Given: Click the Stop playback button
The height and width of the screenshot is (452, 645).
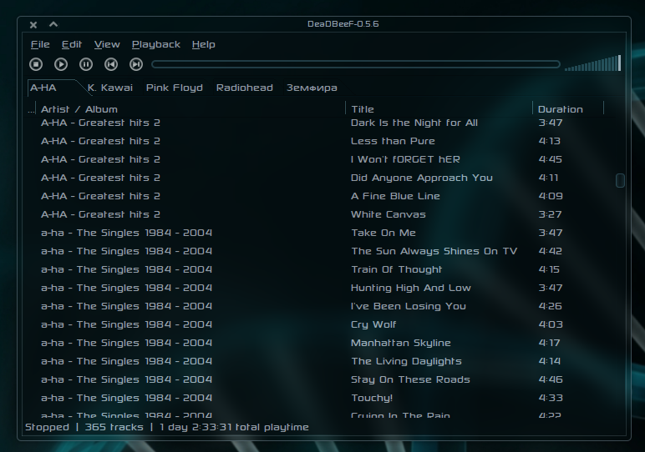Looking at the screenshot, I should click(36, 64).
